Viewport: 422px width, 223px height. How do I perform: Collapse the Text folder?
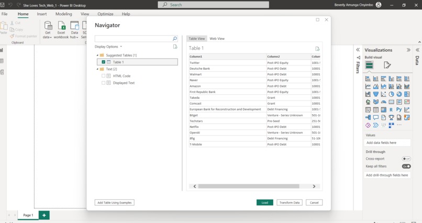pos(97,69)
